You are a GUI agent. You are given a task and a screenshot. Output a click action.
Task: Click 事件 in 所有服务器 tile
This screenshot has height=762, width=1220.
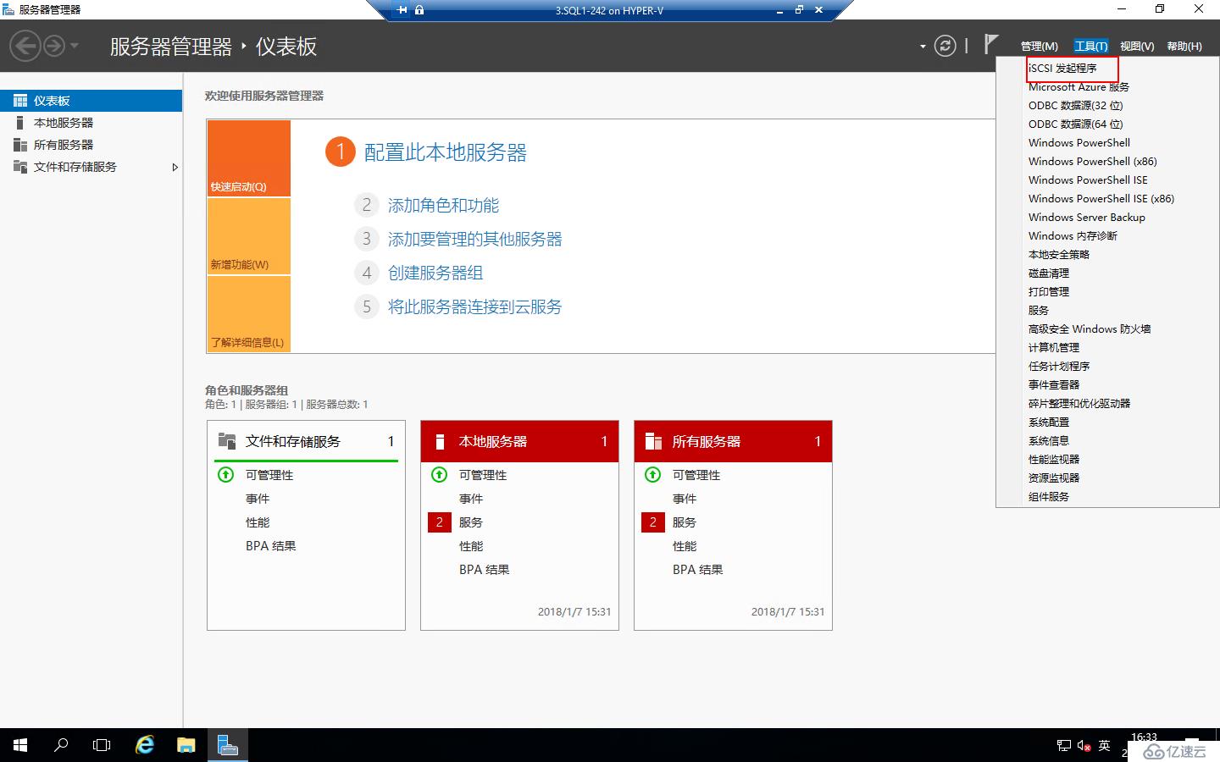pyautogui.click(x=684, y=499)
